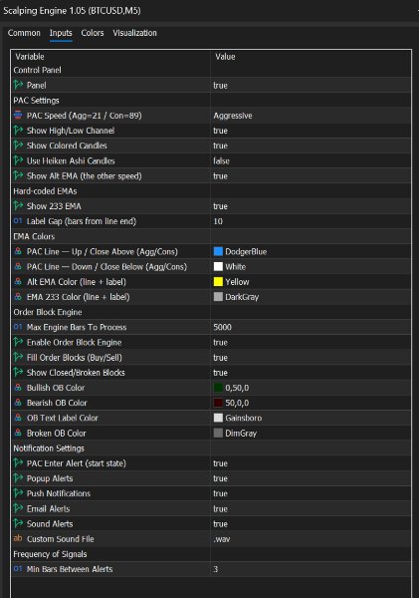Click the boolean icon beside Panel
This screenshot has height=598, width=419.
click(18, 85)
